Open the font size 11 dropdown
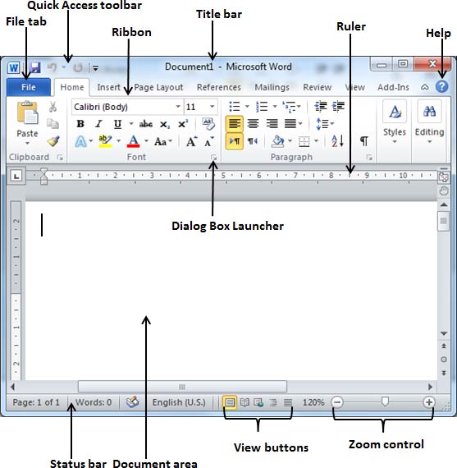Viewport: 457px width, 468px height. [201, 107]
